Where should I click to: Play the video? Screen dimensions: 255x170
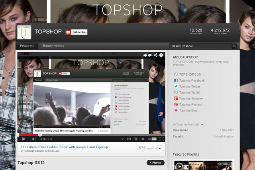pyautogui.click(x=24, y=139)
